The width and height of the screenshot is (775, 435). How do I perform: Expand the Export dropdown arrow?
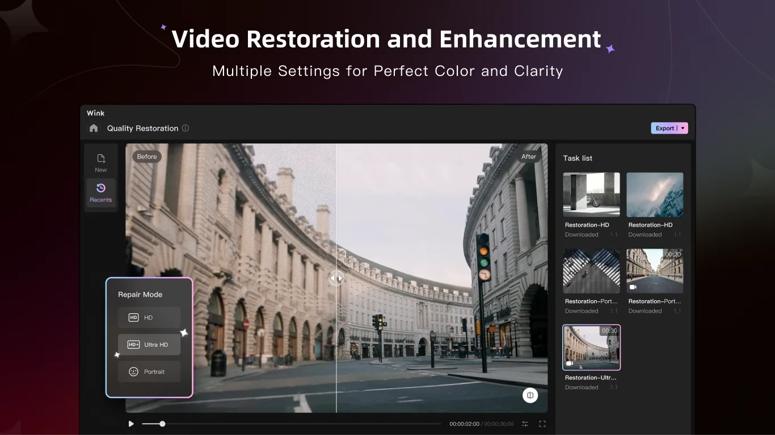tap(683, 129)
